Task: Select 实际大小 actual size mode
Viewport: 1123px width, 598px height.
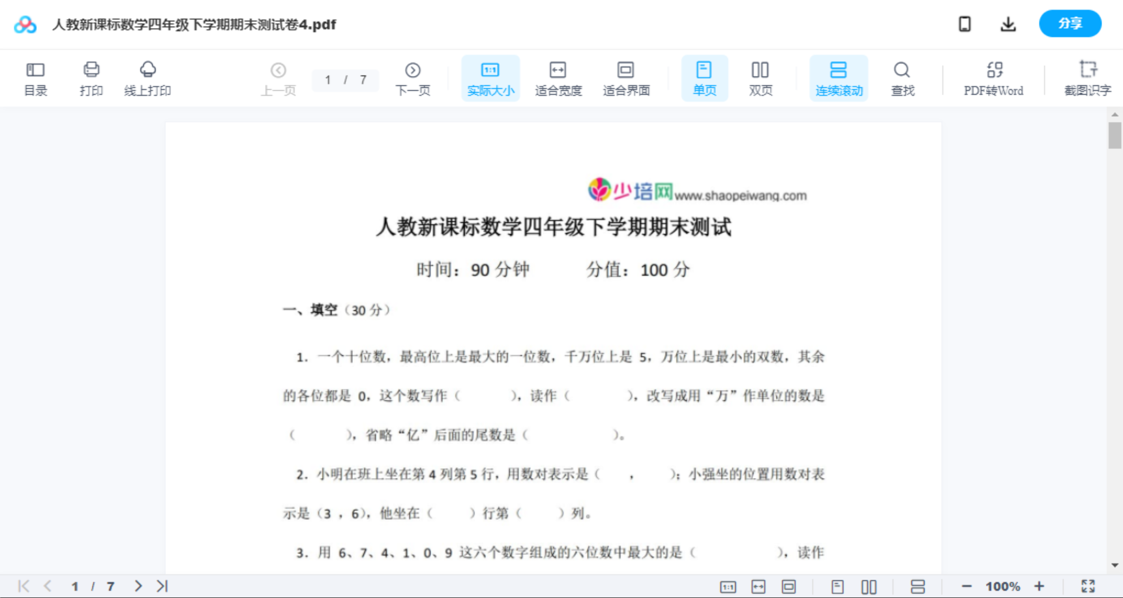Action: tap(490, 78)
